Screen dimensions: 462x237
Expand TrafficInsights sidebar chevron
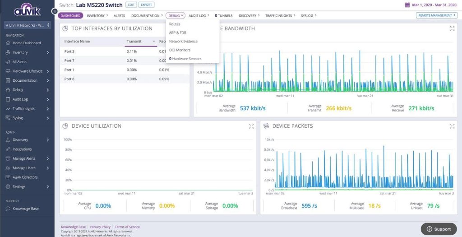coord(48,109)
